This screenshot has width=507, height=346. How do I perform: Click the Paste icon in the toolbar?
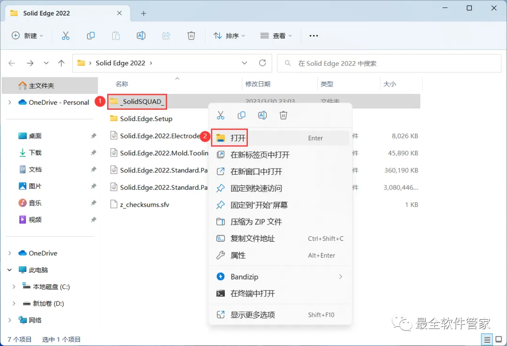coord(116,36)
